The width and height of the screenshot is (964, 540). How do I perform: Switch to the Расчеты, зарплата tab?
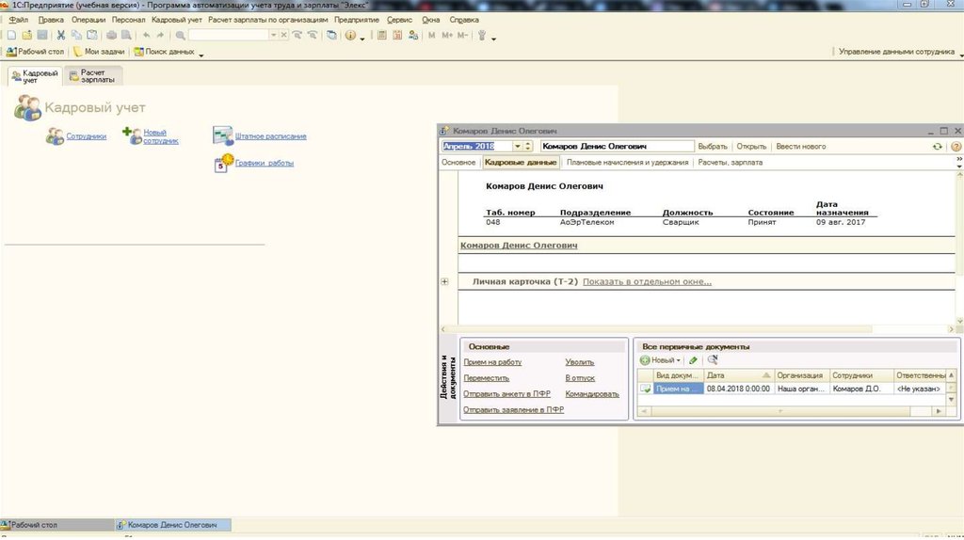coord(730,163)
